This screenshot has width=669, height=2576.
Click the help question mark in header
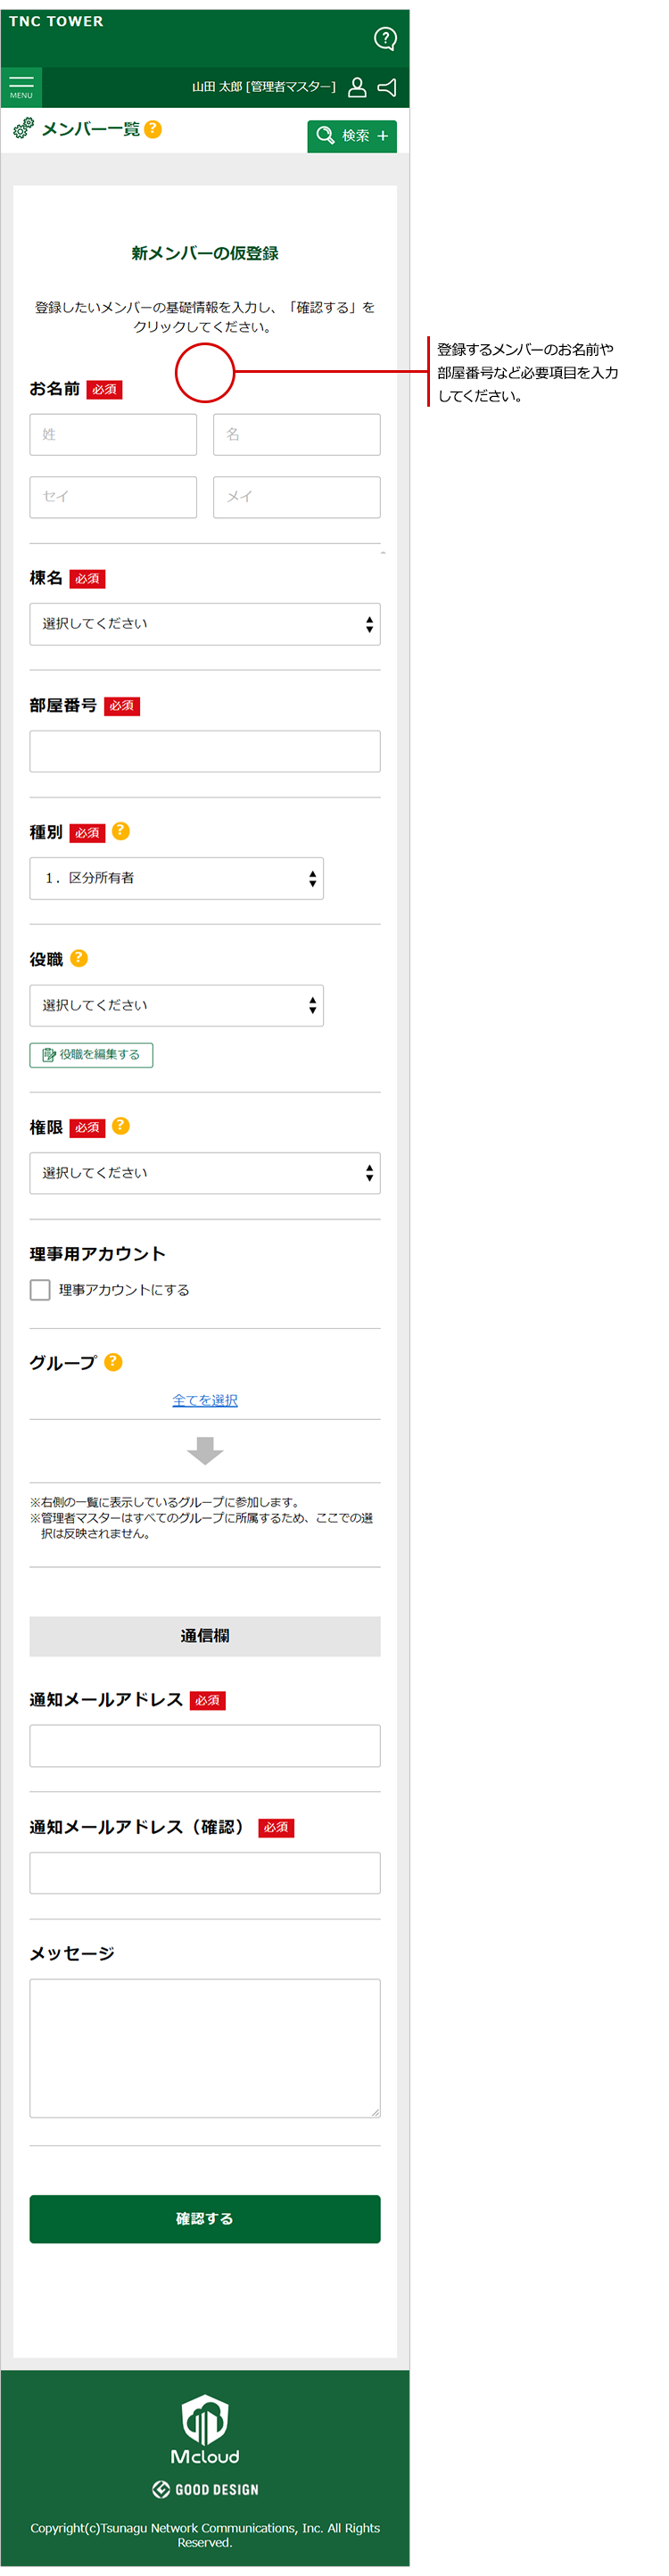pos(385,39)
